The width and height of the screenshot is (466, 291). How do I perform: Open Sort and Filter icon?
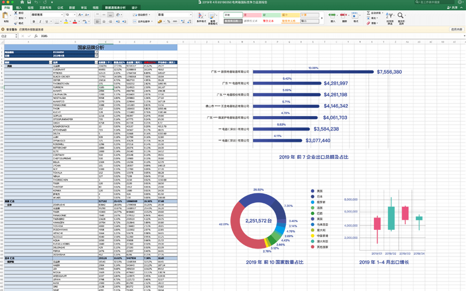[390, 17]
